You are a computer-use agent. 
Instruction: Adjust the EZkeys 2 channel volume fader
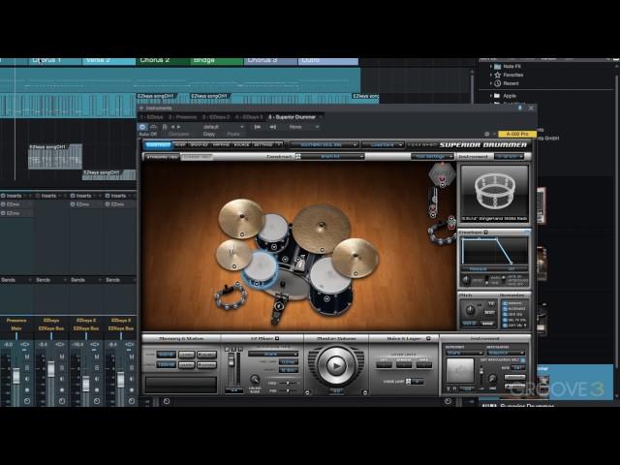(86, 384)
